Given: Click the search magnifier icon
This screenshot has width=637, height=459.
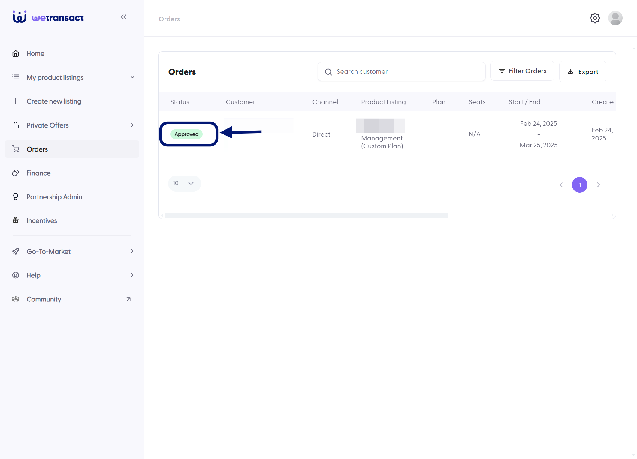Looking at the screenshot, I should [328, 72].
